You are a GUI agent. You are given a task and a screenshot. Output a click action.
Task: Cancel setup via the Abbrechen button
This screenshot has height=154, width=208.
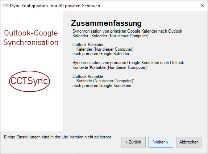pos(189,142)
